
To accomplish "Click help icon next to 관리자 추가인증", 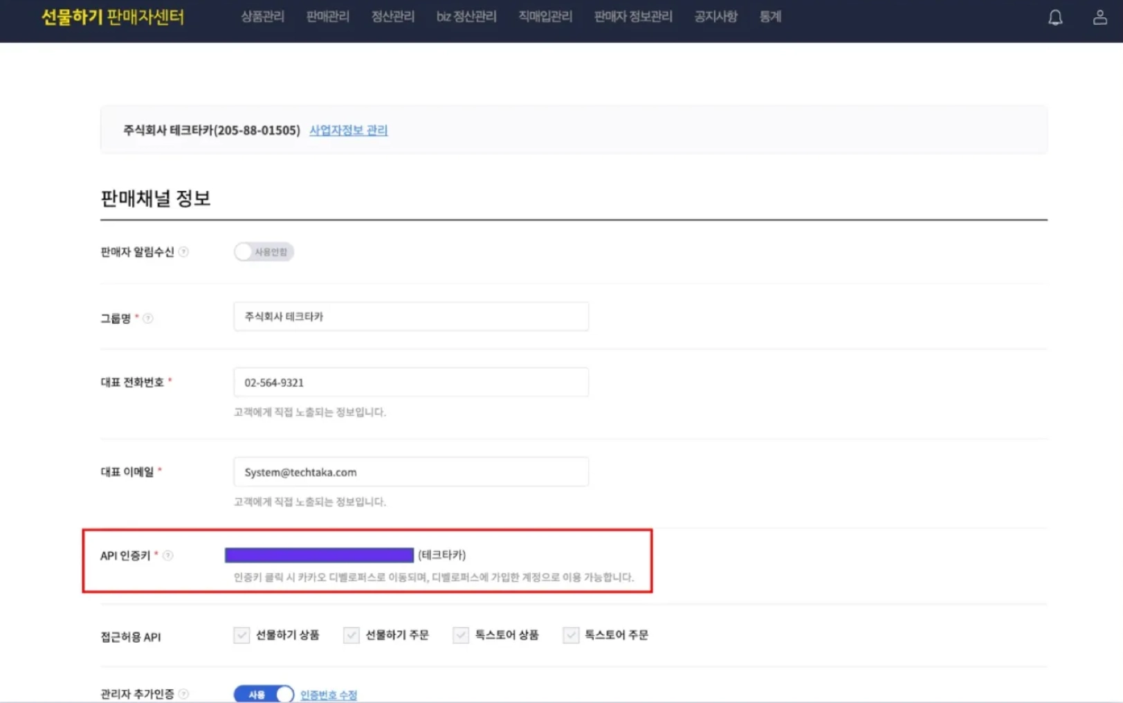I will coord(183,693).
